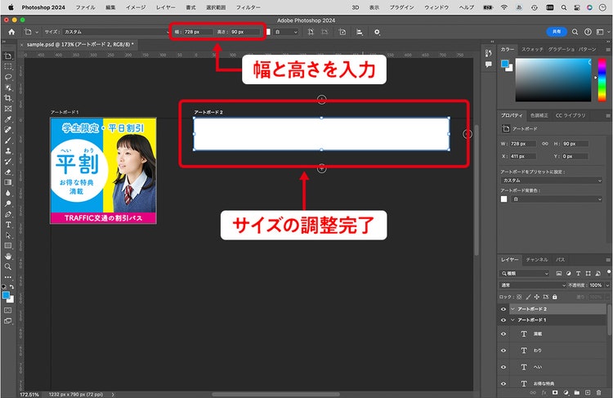Screen dimensions: 613x398
Task: Click the Home icon in options bar
Action: coord(11,32)
